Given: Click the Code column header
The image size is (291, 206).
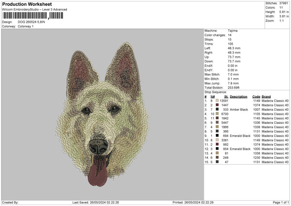Looking at the screenshot, I should click(257, 96).
